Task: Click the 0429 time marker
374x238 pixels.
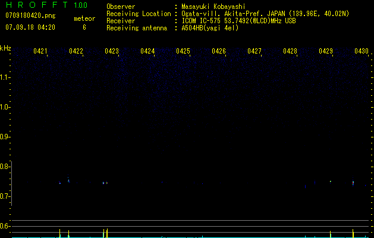Action: point(326,51)
